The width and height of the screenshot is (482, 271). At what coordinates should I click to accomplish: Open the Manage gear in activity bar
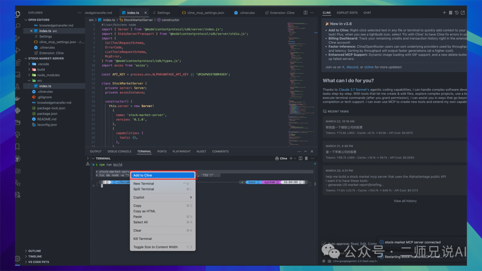pyautogui.click(x=18, y=259)
